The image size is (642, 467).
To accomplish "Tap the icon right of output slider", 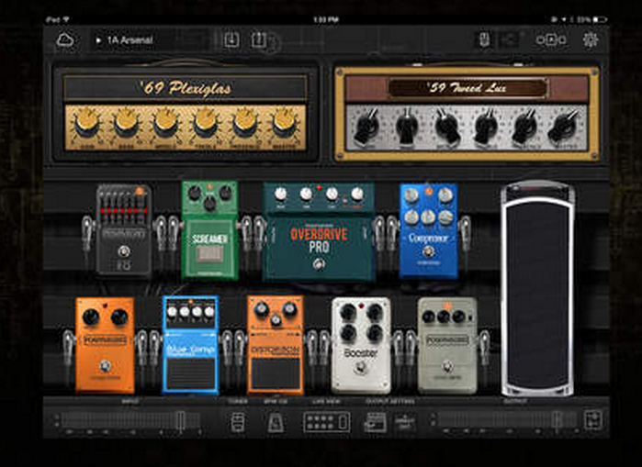I will [x=592, y=420].
